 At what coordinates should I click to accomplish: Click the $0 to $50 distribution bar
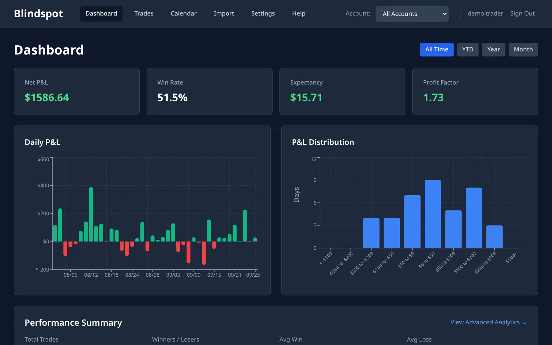(433, 214)
